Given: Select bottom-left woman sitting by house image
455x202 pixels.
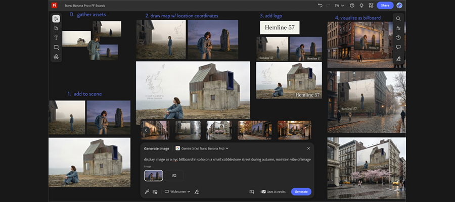Looking at the screenshot, I should 89,162.
